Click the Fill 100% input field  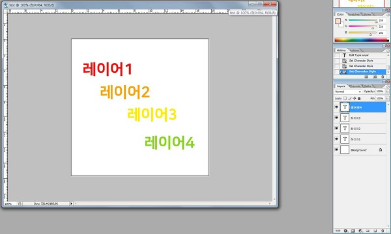[x=380, y=98]
